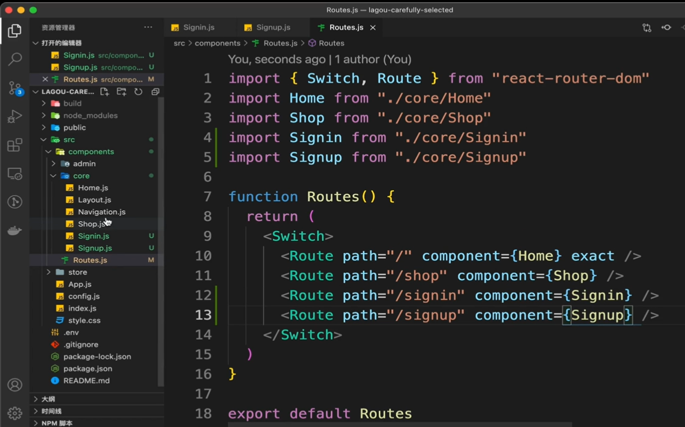685x427 pixels.
Task: Open the Search view in activity bar
Action: [x=15, y=59]
